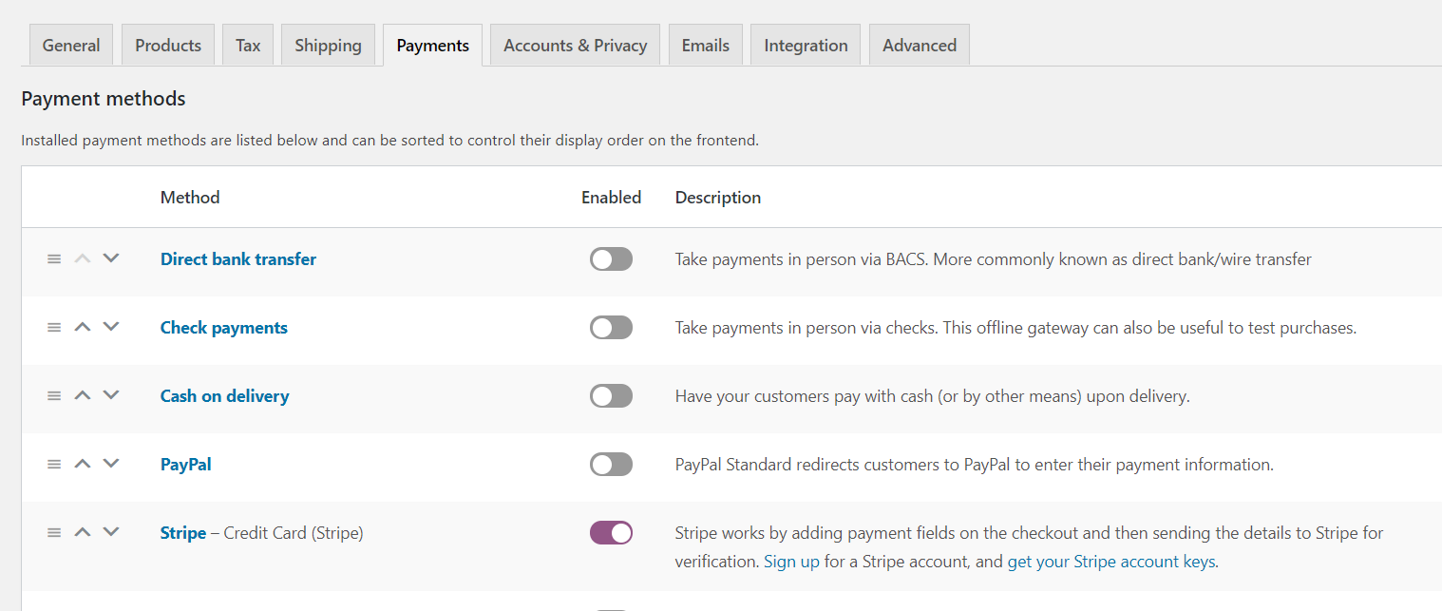Open the Accounts & Privacy tab

click(574, 45)
